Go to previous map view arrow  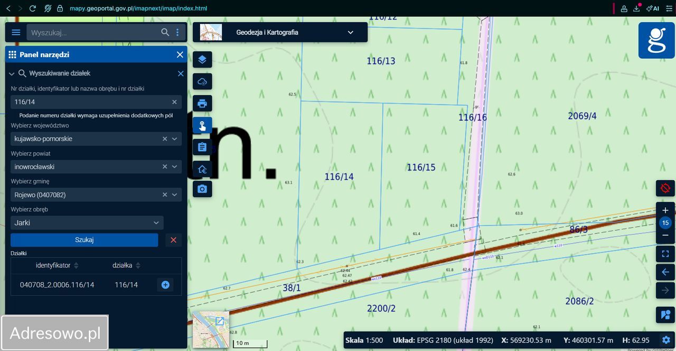[665, 272]
